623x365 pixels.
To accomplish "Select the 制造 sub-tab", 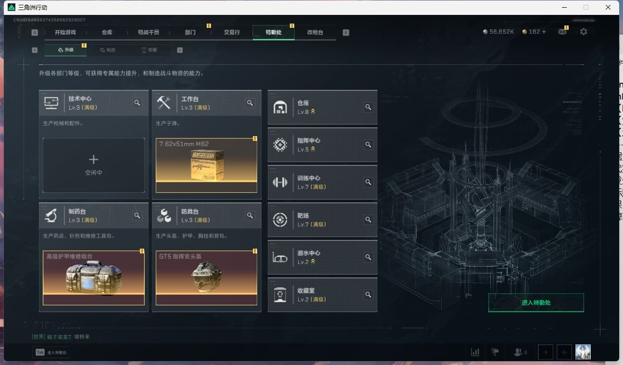I will [x=108, y=50].
